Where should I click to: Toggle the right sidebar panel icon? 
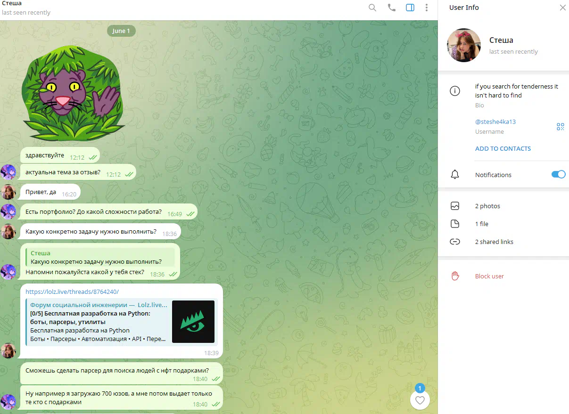click(410, 8)
